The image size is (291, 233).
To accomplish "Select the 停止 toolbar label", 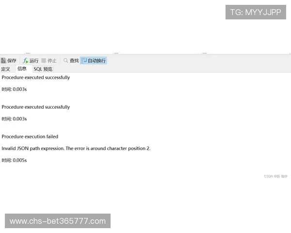I will (x=52, y=61).
